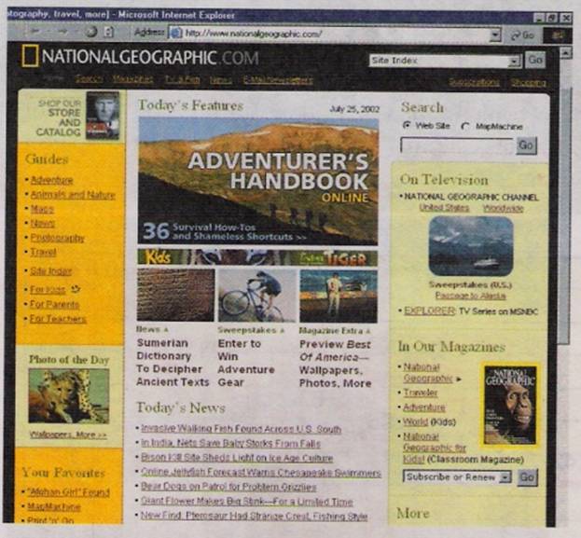This screenshot has height=538, width=581.
Task: Click the Photo of the Day cheetah image
Action: click(x=69, y=396)
